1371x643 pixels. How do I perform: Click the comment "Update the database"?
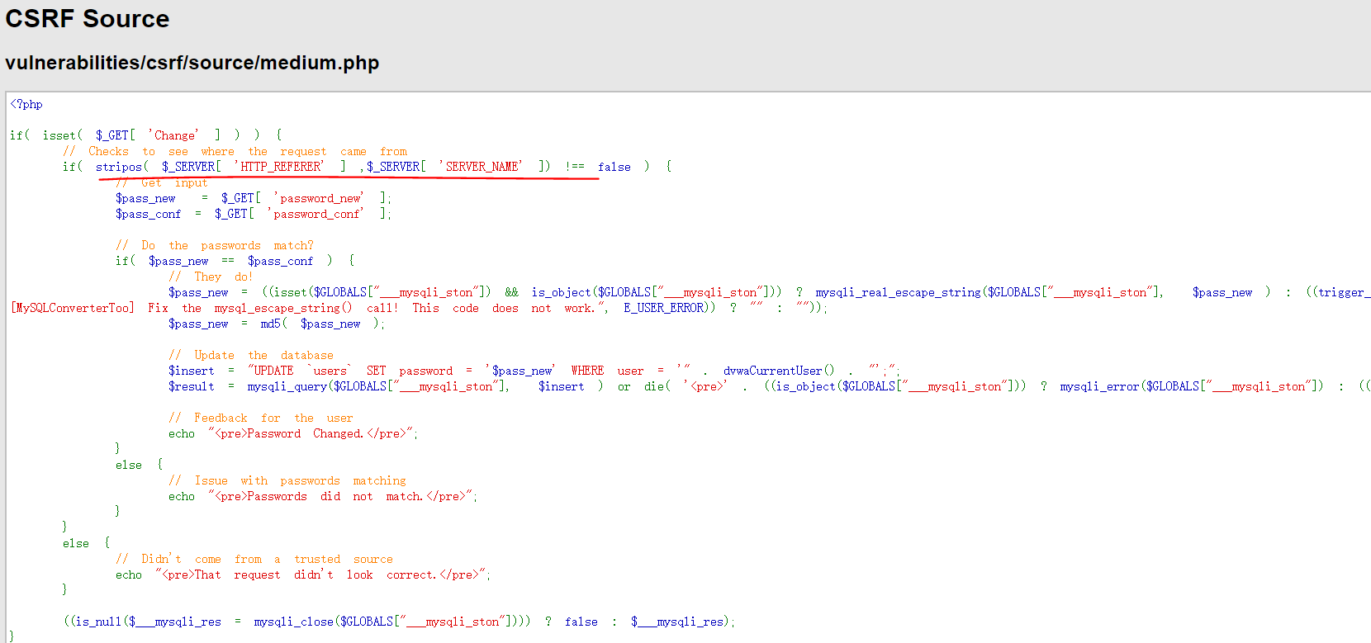pyautogui.click(x=251, y=356)
